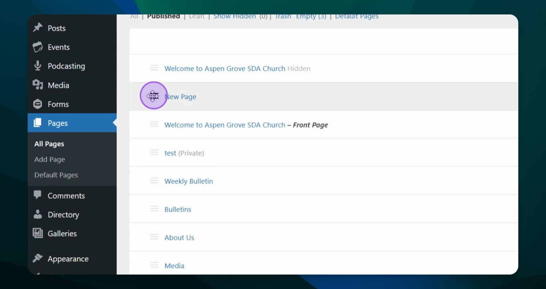Open the Directory person icon
The height and width of the screenshot is (289, 546).
(38, 214)
